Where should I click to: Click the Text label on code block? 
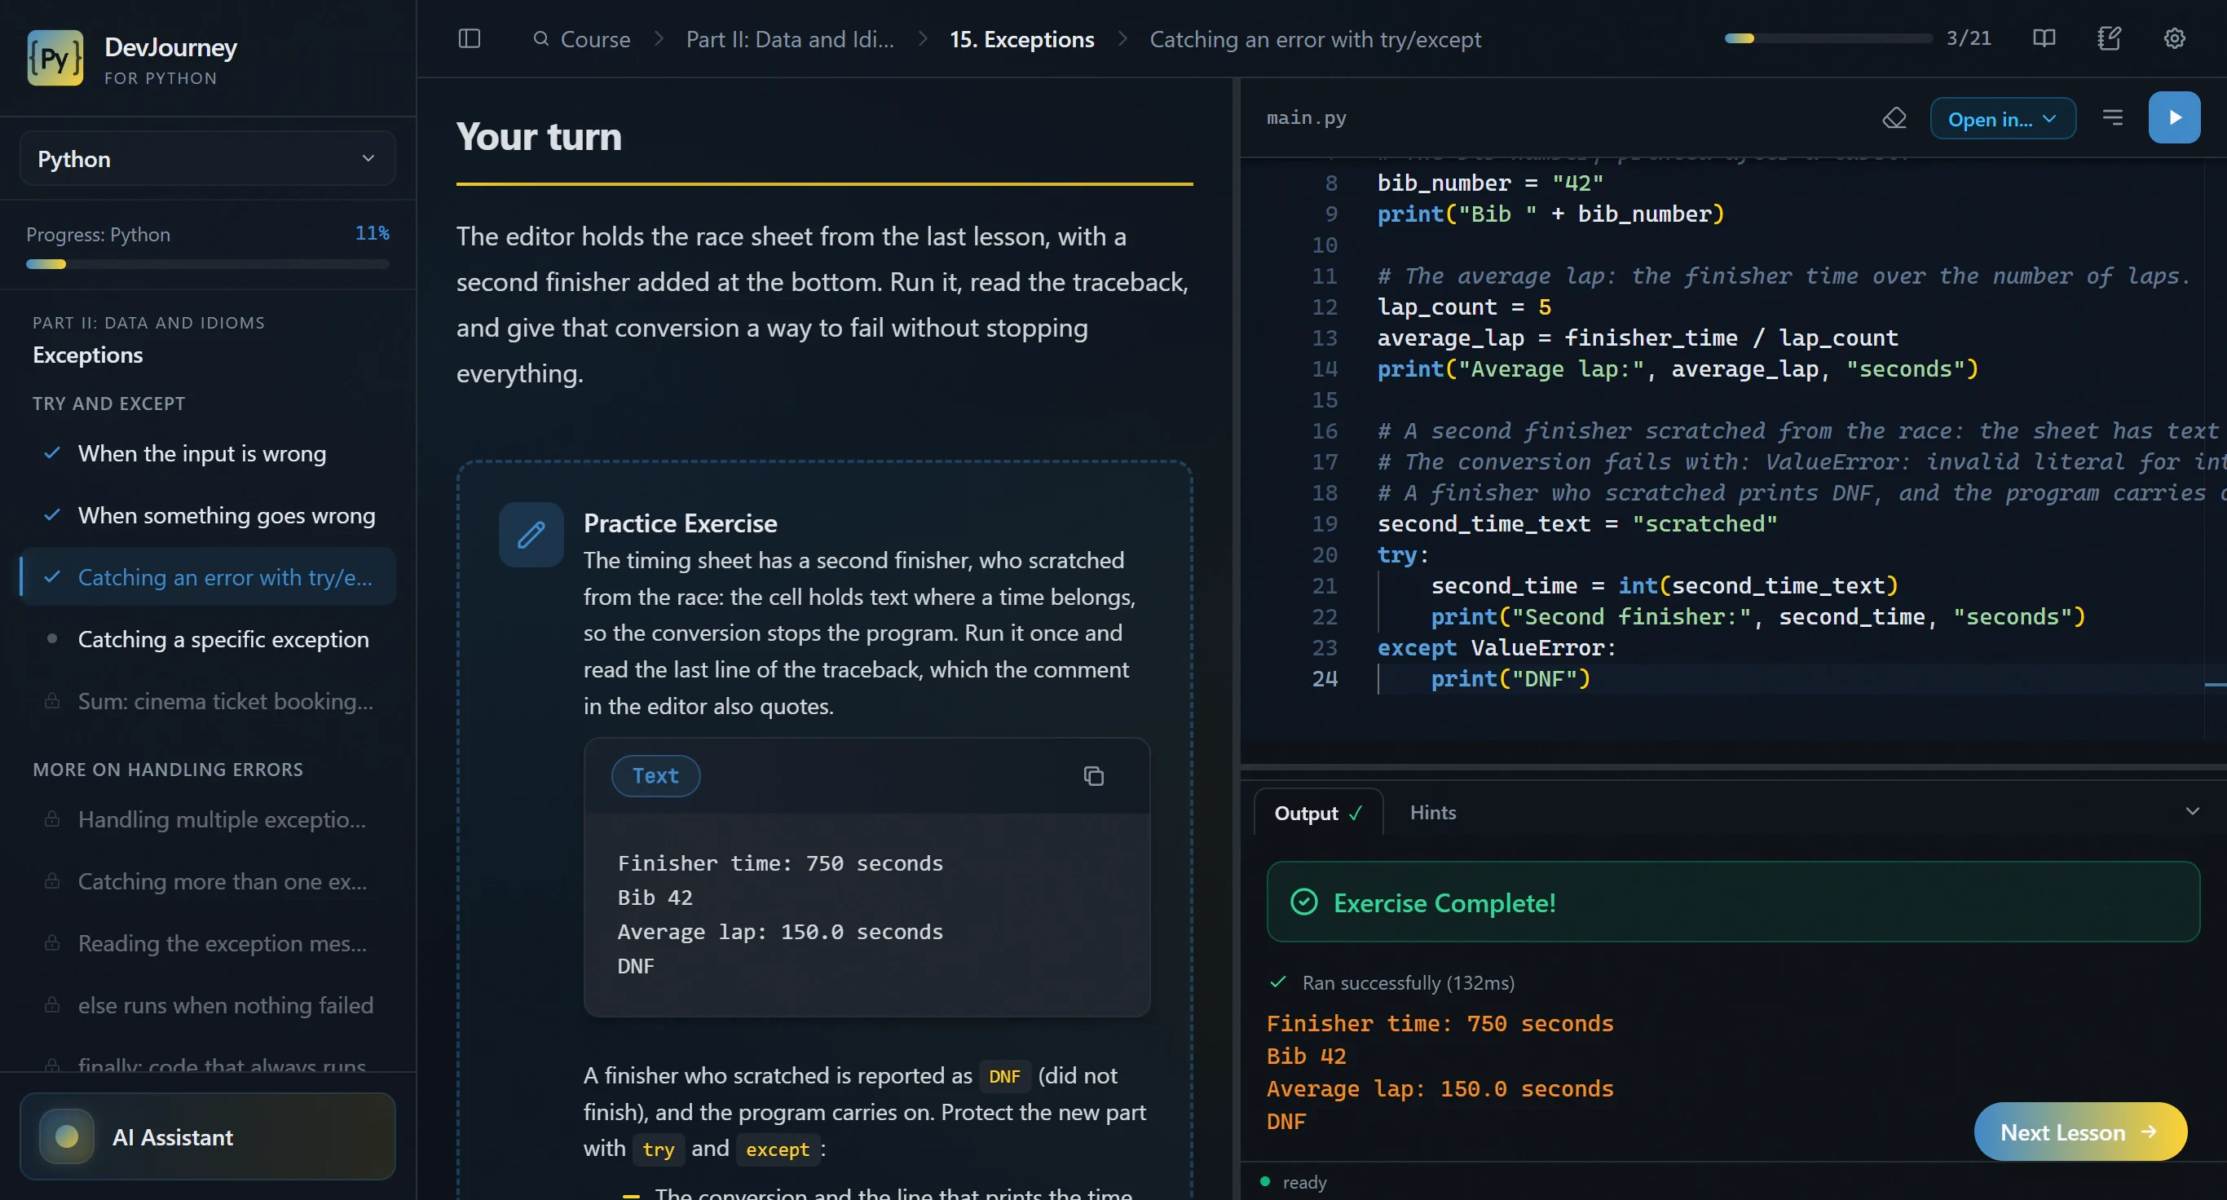click(x=655, y=775)
